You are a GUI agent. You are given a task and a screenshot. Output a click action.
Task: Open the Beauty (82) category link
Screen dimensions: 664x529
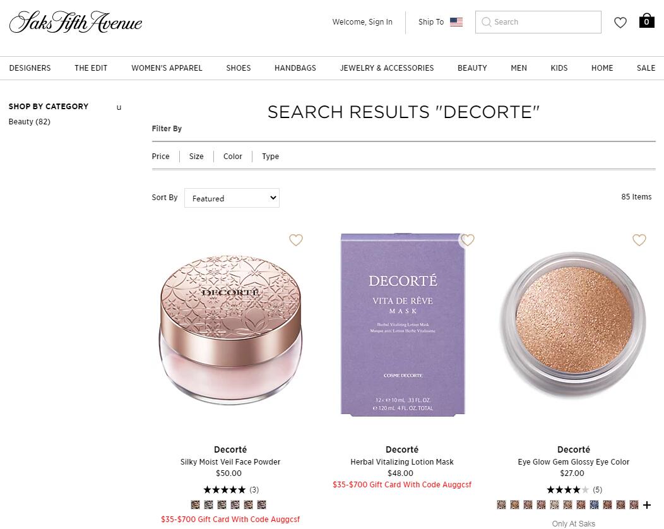pos(29,122)
